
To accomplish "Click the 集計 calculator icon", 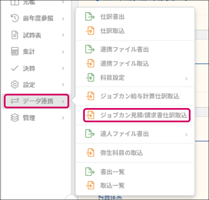I will (x=15, y=52).
